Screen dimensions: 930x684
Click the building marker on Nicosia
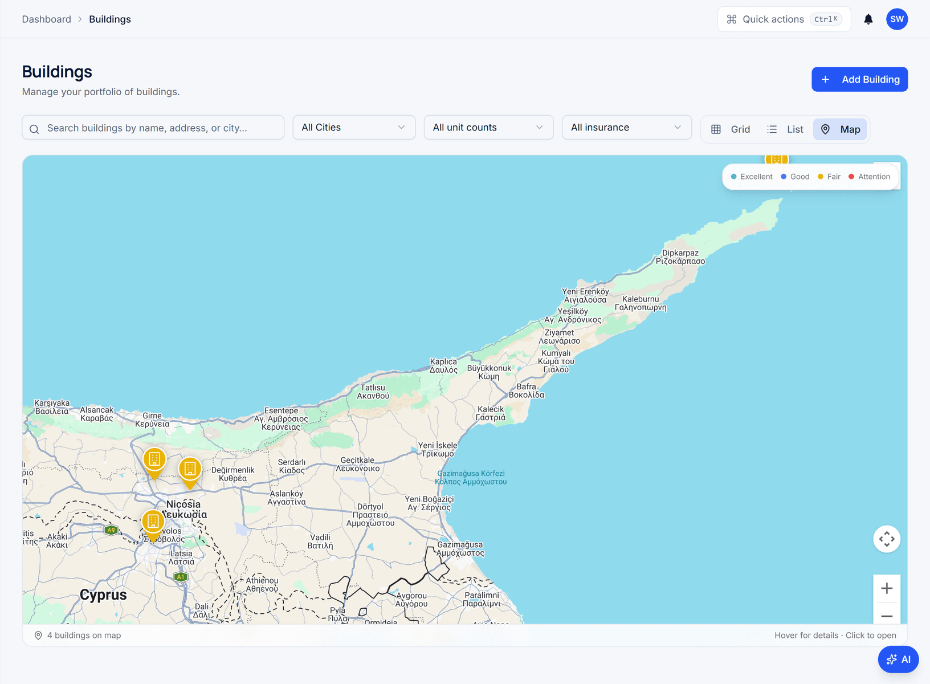153,524
